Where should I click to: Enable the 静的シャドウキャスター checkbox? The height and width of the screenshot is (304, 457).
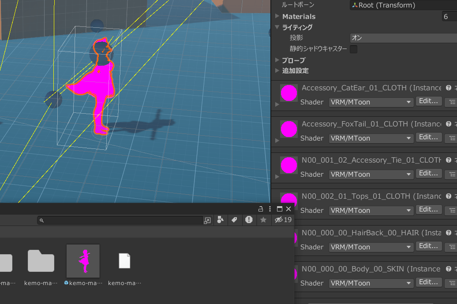click(x=353, y=49)
